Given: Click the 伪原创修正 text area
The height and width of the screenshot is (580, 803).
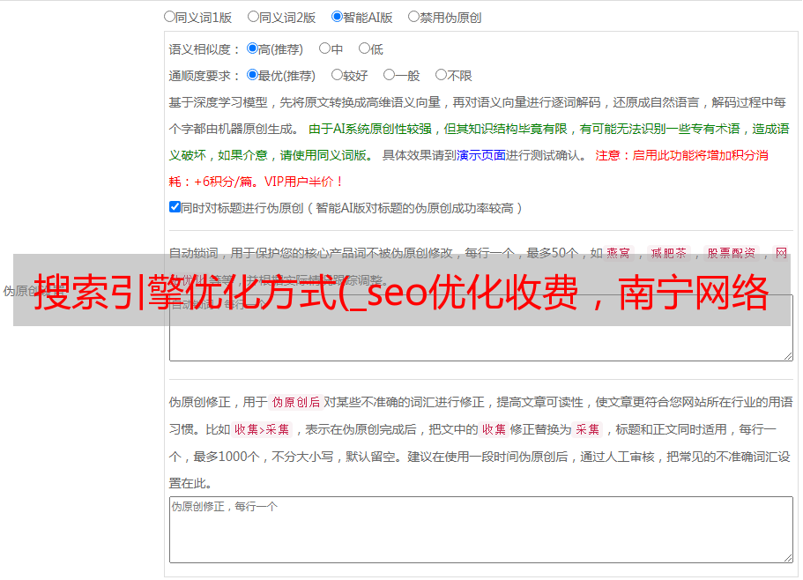Looking at the screenshot, I should click(481, 530).
